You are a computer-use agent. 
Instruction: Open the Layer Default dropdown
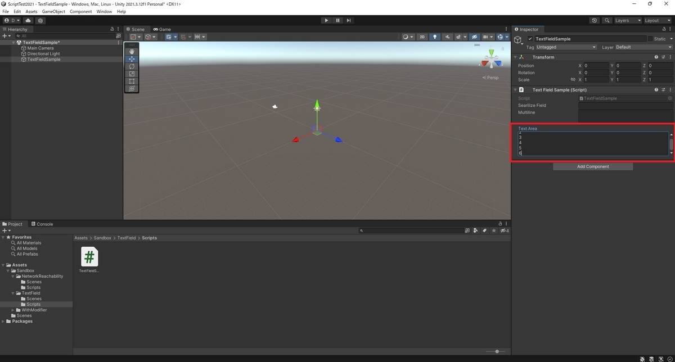[x=644, y=47]
